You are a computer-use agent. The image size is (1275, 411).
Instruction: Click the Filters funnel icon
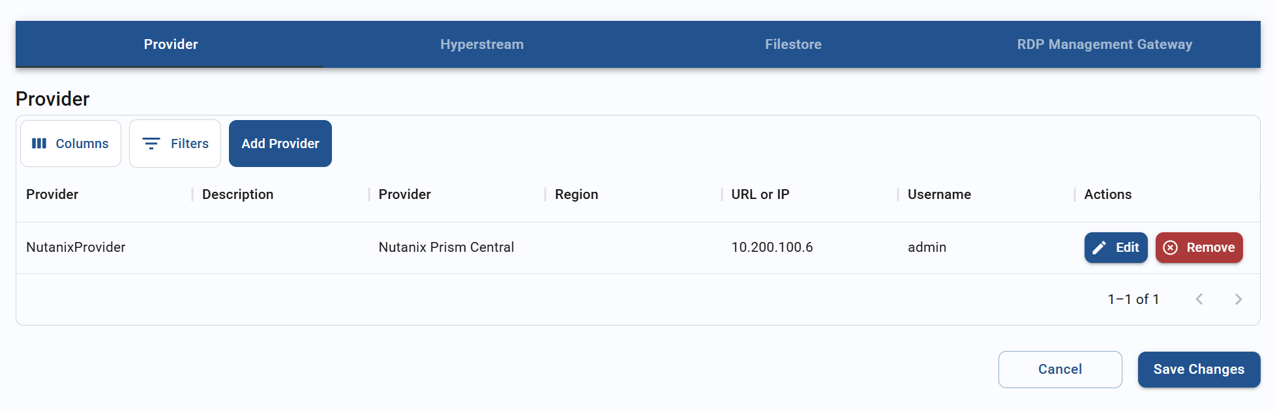152,144
